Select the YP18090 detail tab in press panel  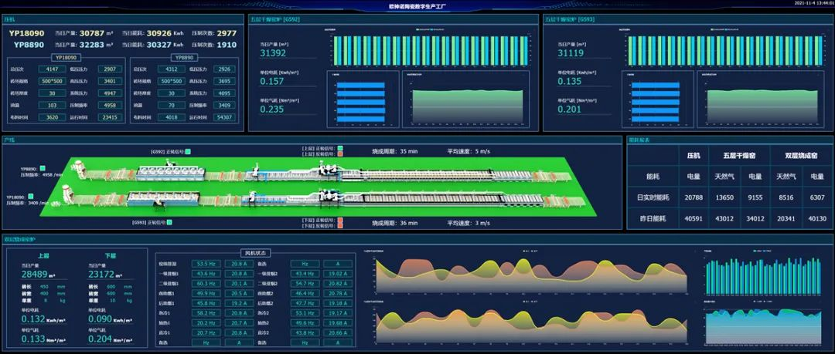coord(66,57)
